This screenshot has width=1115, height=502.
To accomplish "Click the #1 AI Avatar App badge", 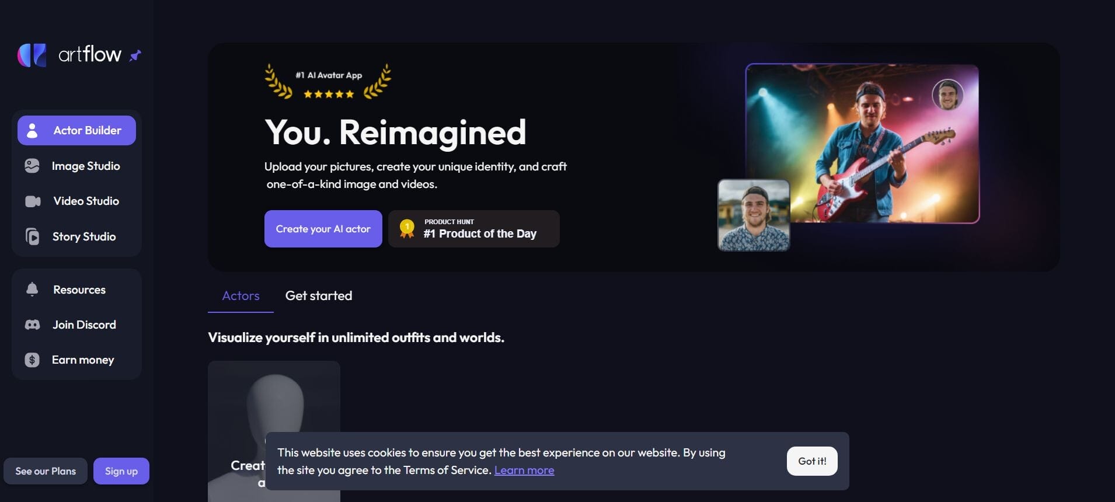I will [x=328, y=82].
